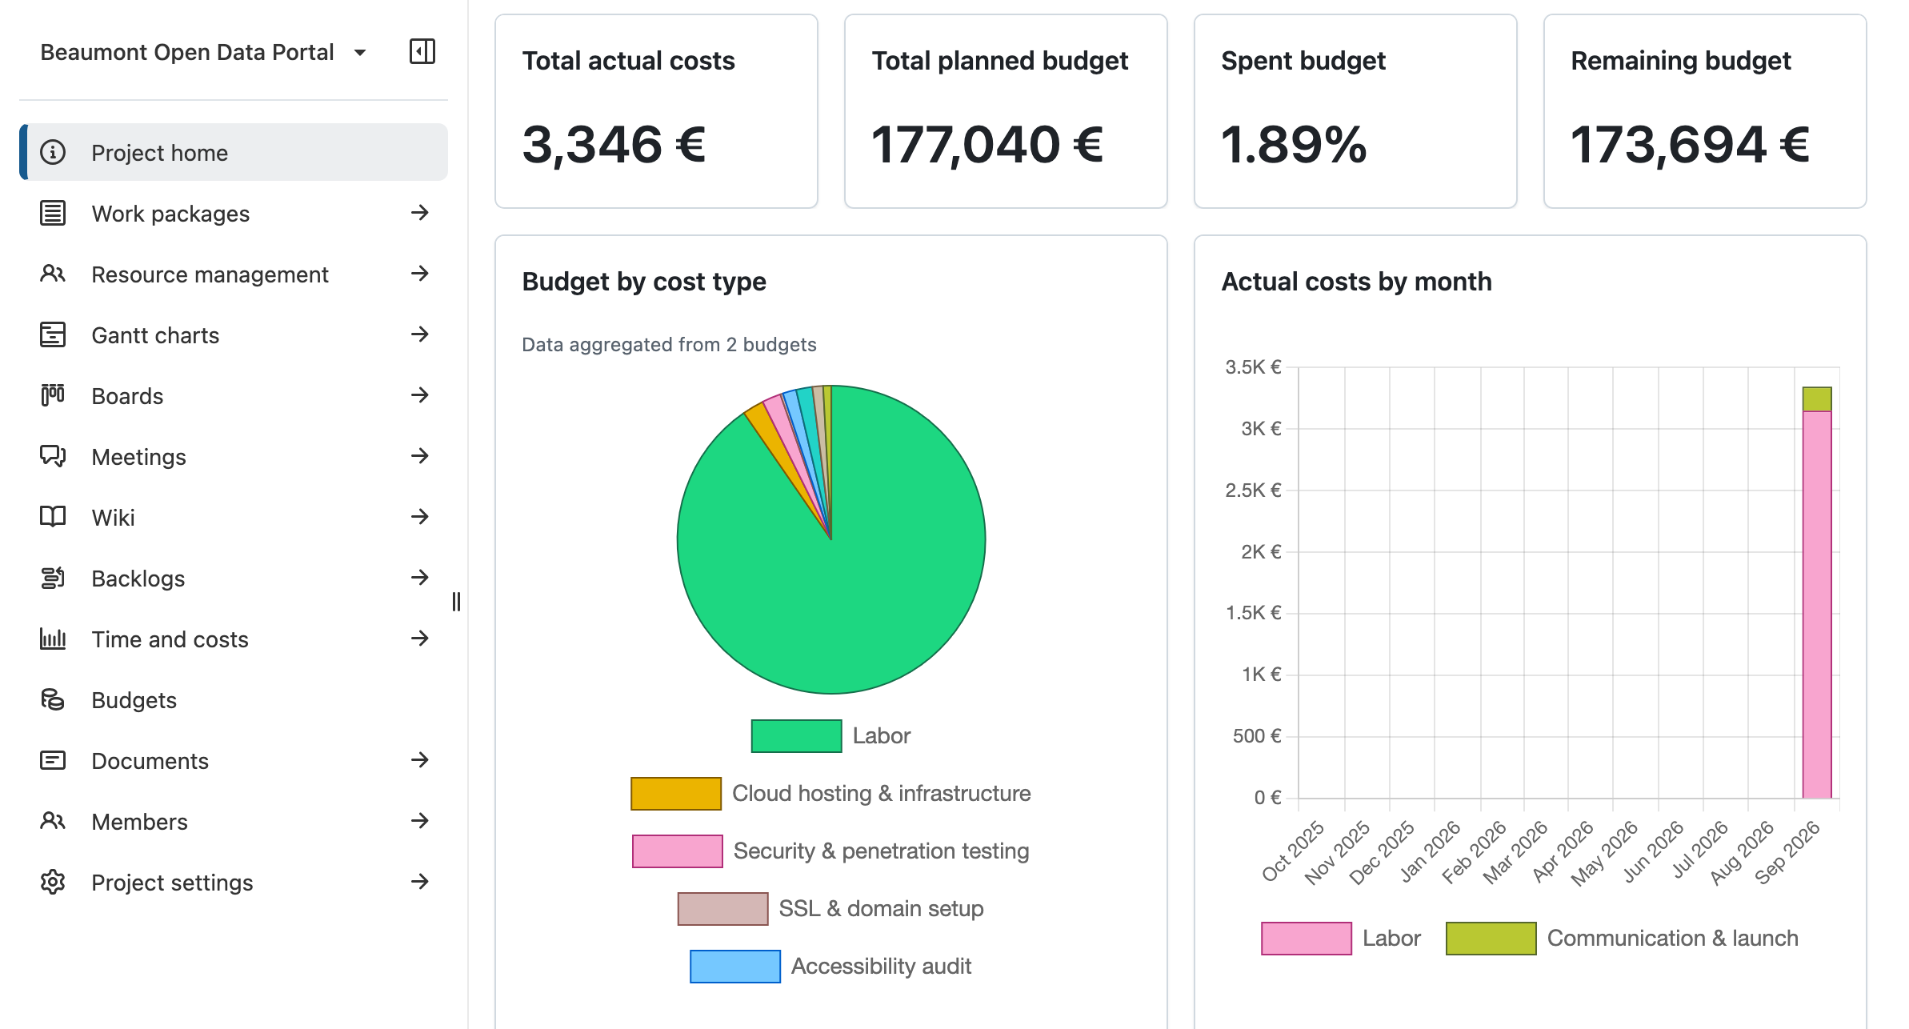Collapse the sidebar with the panel icon
Screen dimensions: 1909x1029
coord(422,51)
